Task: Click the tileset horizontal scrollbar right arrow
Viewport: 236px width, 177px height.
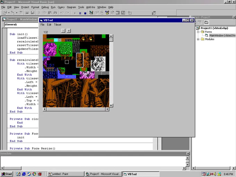Action: click(x=107, y=109)
